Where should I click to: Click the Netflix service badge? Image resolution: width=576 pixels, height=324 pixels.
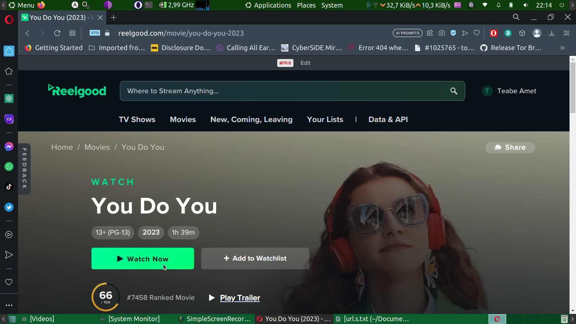tap(285, 63)
